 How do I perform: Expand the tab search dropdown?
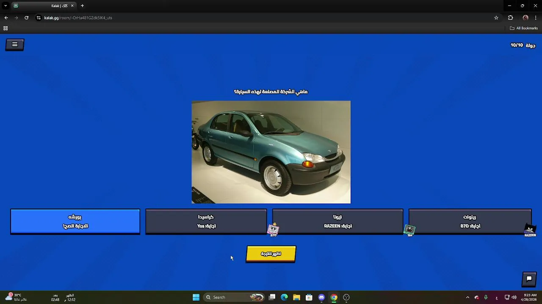[x=5, y=6]
